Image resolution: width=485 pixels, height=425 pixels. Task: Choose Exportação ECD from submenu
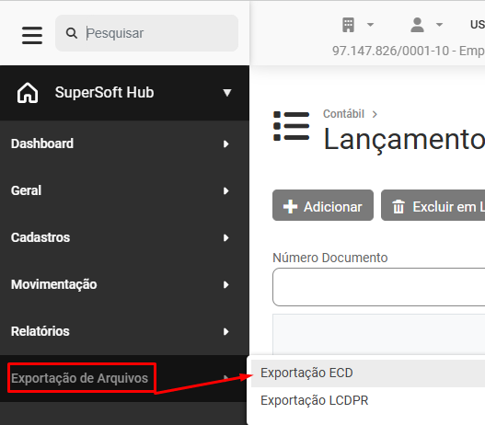[x=368, y=373]
